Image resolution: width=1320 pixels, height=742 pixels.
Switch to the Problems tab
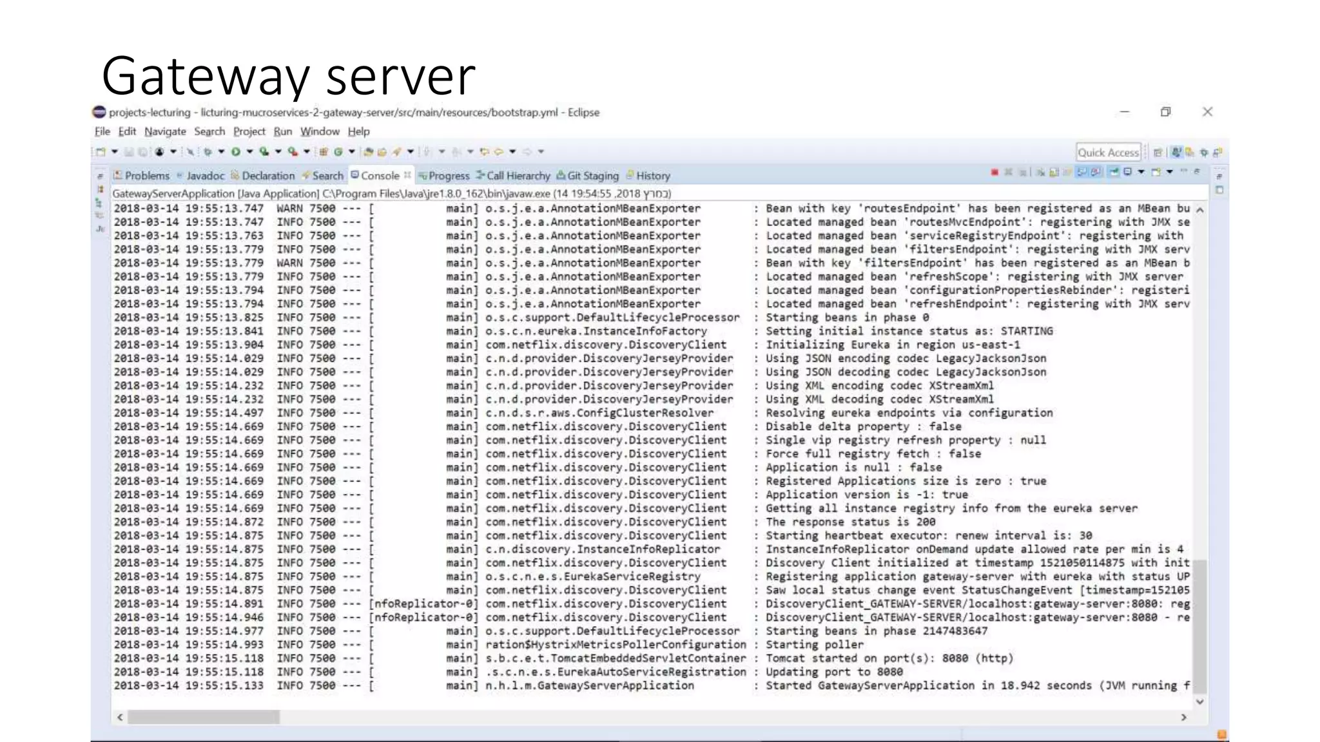click(141, 176)
